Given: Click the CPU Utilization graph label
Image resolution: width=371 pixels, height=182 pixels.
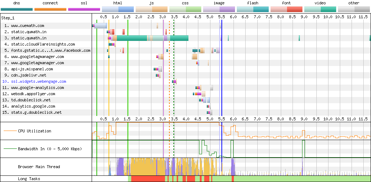Looking at the screenshot, I should click(34, 131).
